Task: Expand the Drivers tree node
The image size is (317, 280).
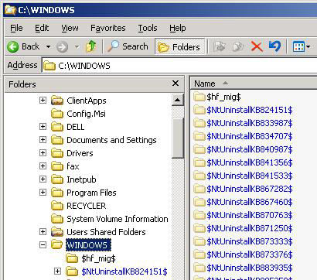Action: tap(43, 152)
